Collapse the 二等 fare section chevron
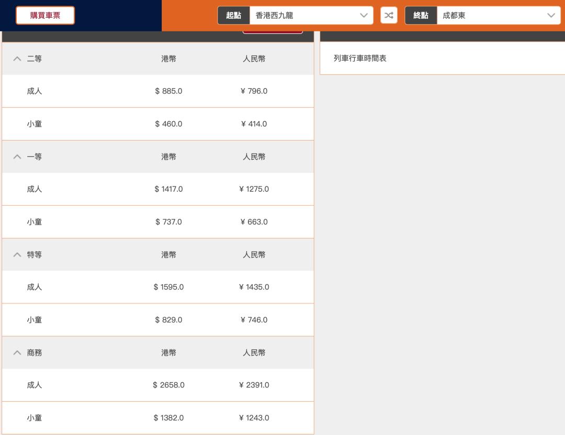The image size is (565, 435). click(17, 59)
